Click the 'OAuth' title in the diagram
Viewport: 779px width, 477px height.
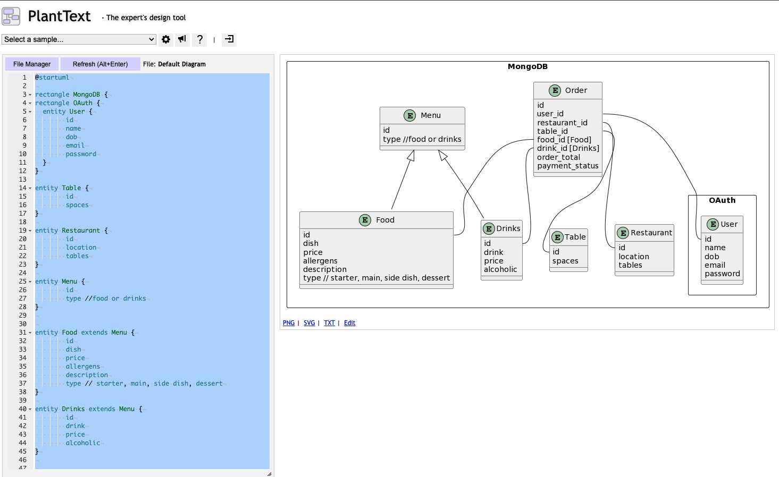tap(722, 200)
